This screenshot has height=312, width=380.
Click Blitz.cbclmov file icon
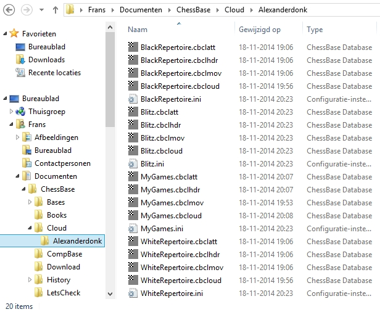click(x=133, y=138)
